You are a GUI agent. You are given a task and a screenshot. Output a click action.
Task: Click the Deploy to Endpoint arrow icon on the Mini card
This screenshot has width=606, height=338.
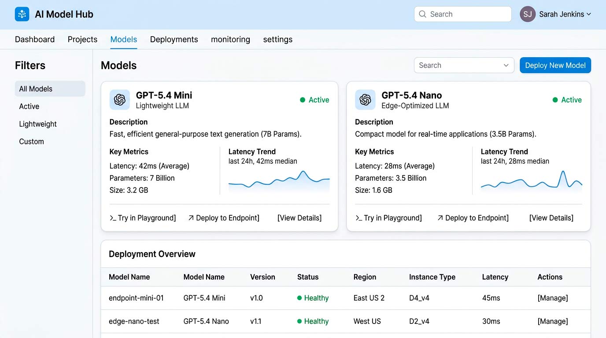coord(192,217)
